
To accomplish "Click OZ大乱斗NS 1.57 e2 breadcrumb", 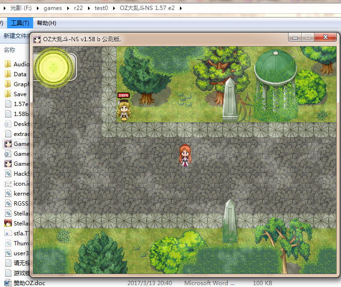I will (147, 8).
